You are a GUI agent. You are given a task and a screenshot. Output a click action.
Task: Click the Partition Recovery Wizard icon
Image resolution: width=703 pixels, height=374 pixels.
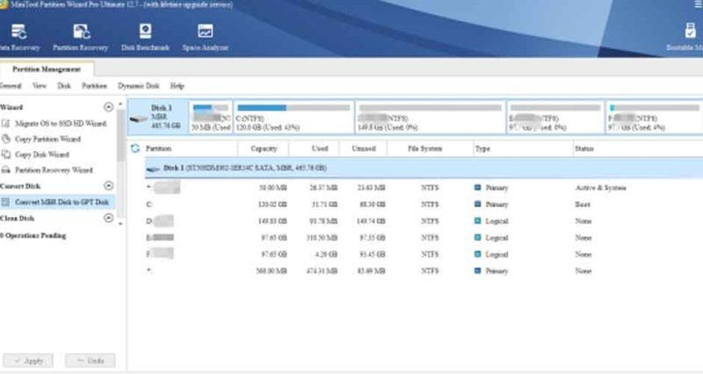(x=6, y=170)
